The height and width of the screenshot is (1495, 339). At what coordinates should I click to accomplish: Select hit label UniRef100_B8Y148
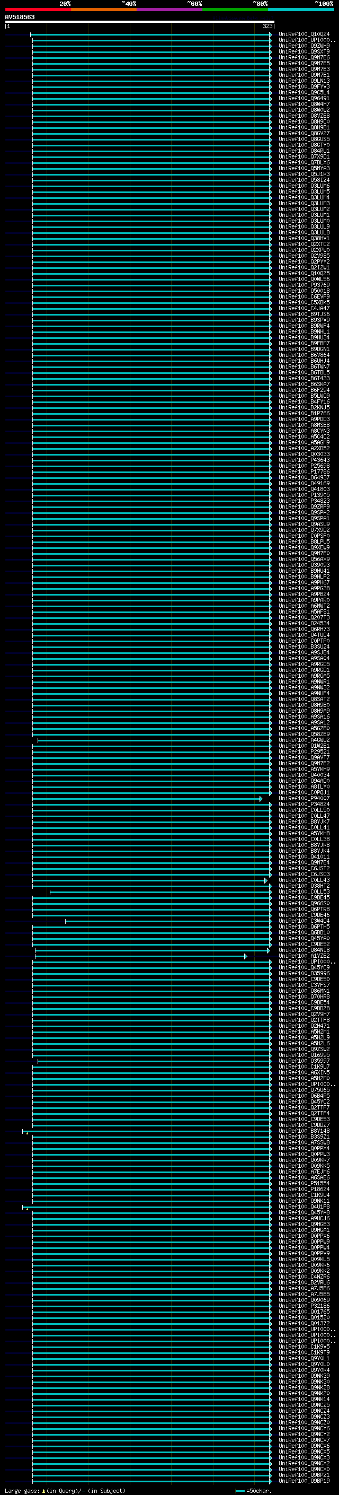[x=304, y=1131]
